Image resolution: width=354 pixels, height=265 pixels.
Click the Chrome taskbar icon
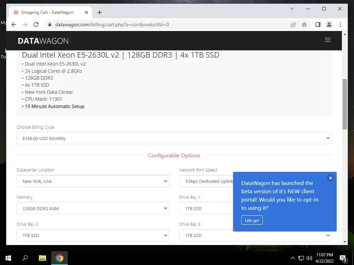[x=59, y=258]
